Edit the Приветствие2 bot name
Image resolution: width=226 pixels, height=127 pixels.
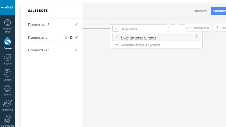point(76,25)
